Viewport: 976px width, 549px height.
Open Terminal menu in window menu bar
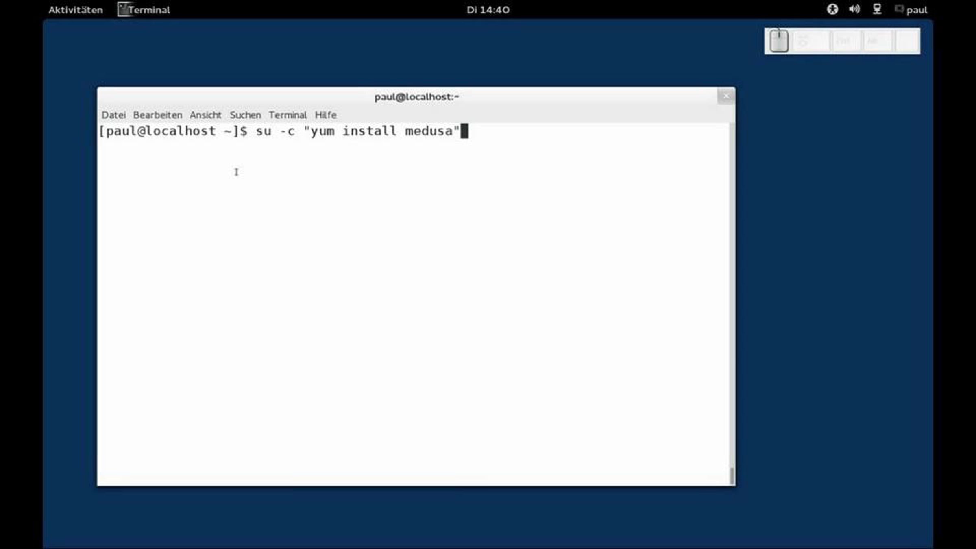(x=288, y=115)
